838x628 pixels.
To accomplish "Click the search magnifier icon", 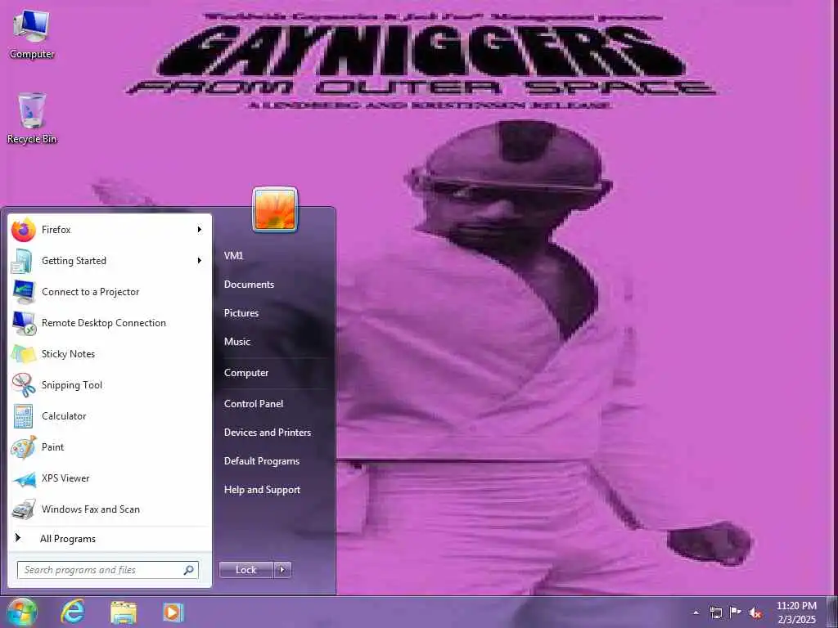I will tap(189, 570).
